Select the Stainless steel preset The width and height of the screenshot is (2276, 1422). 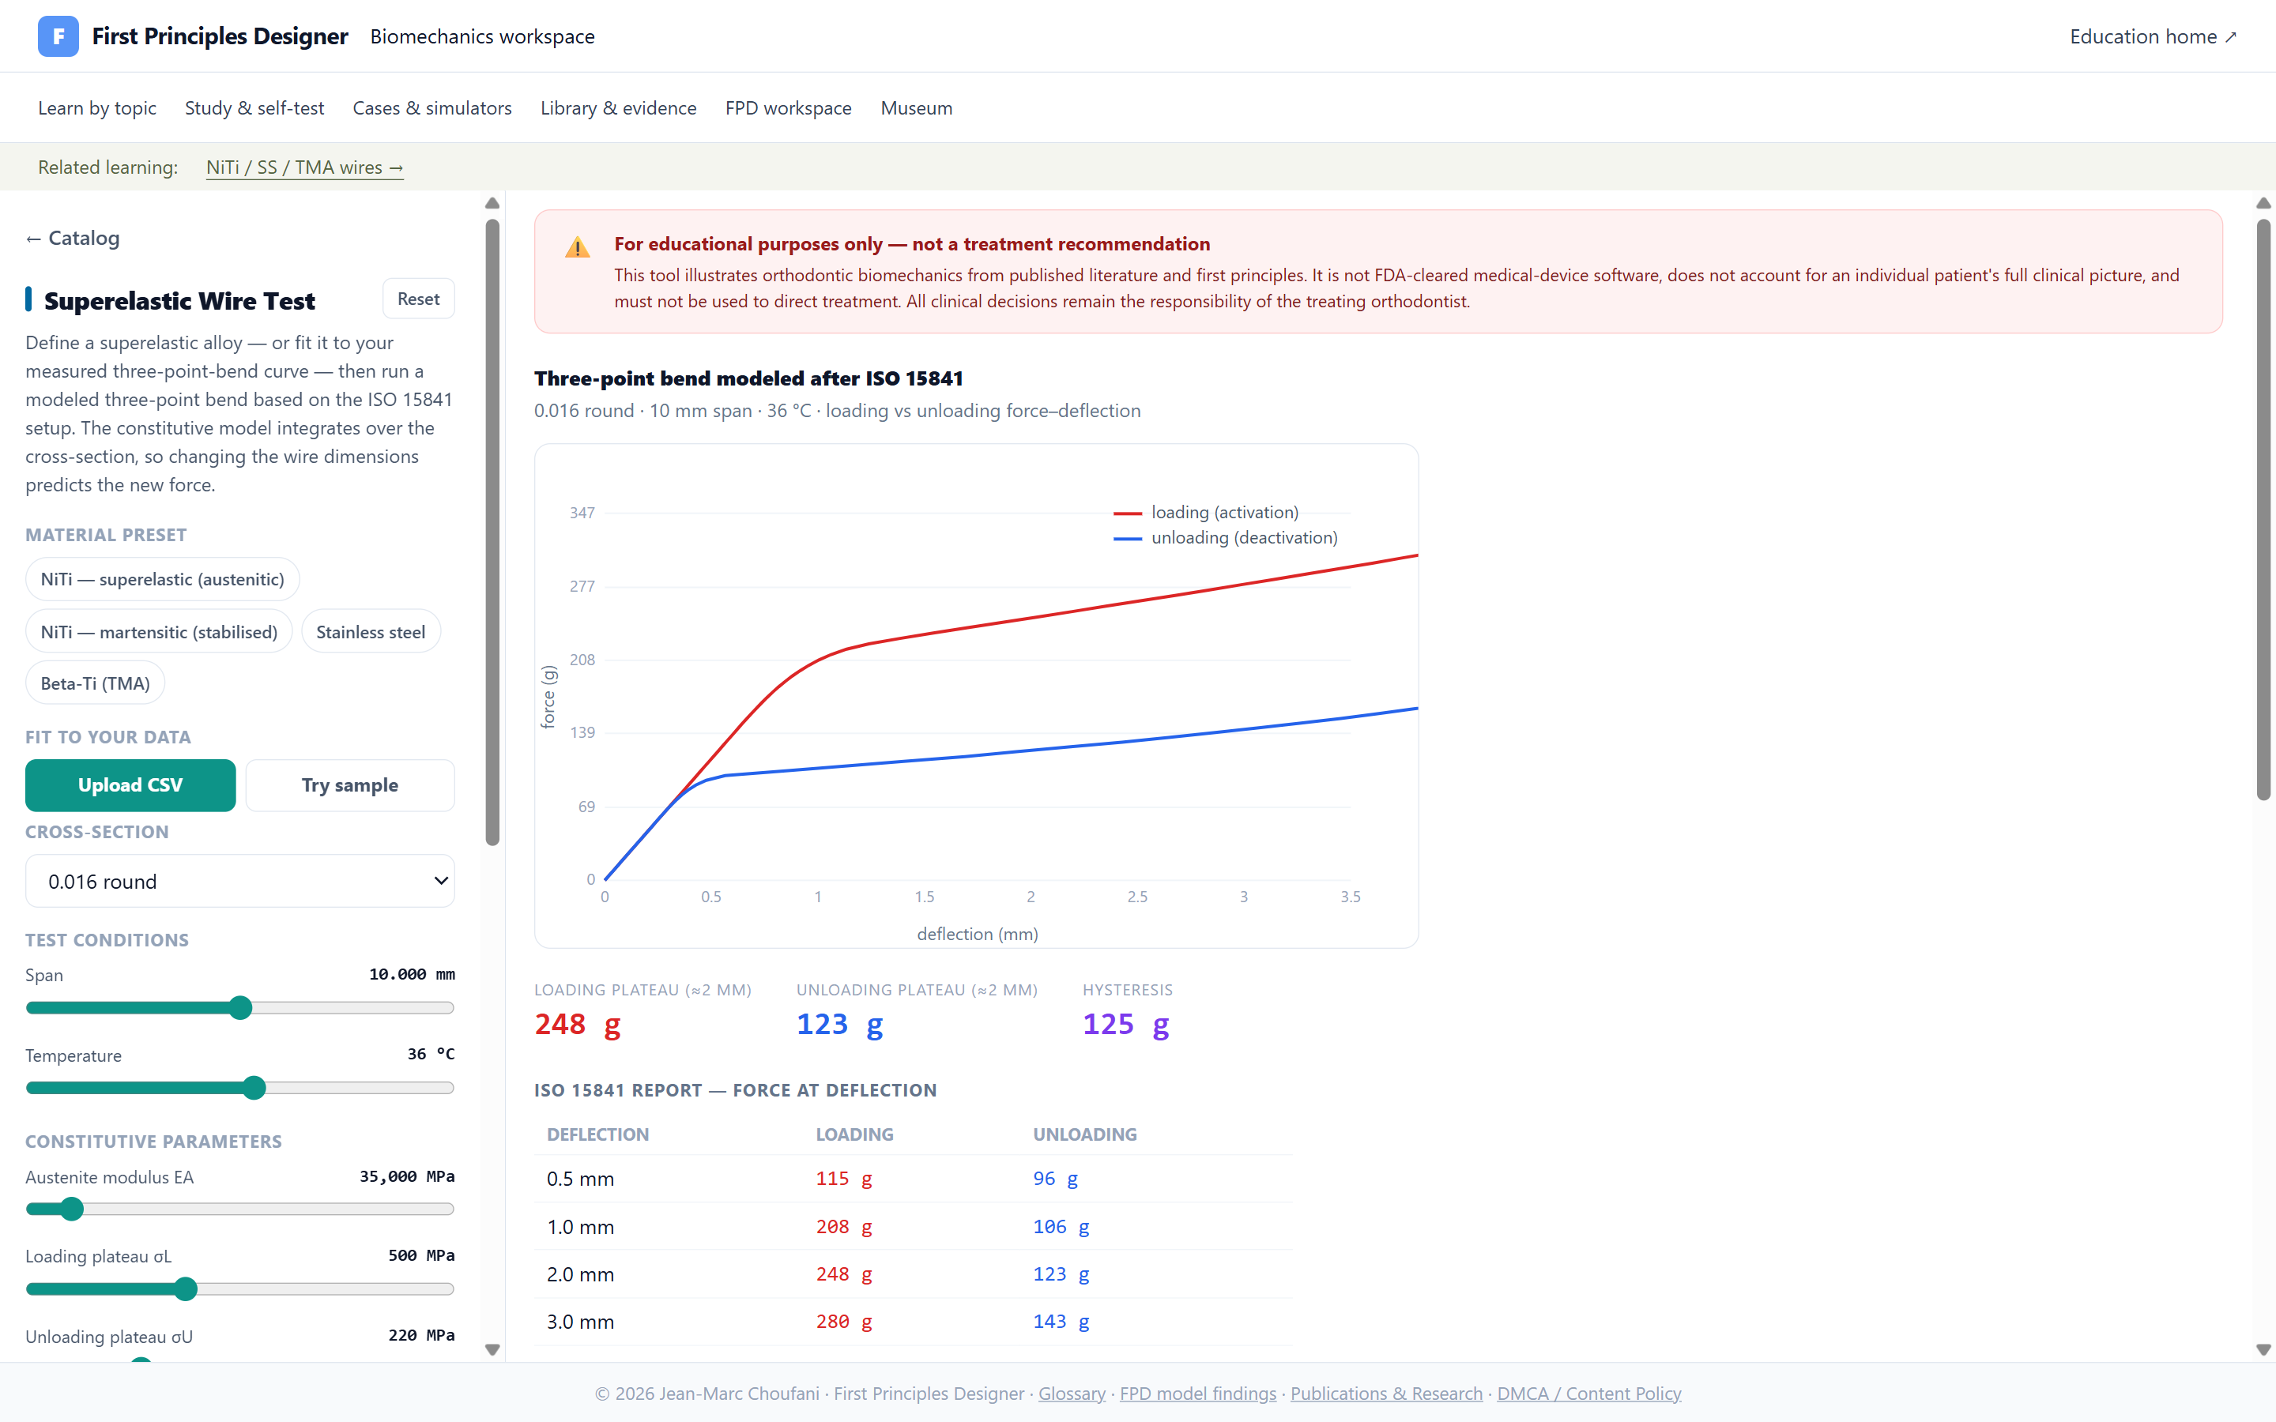(x=371, y=632)
